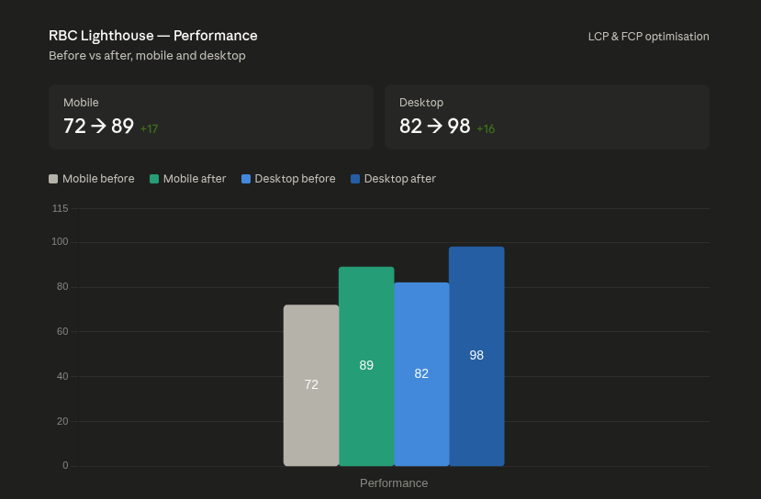Click the 100 y-axis tick label
This screenshot has width=761, height=499.
61,242
